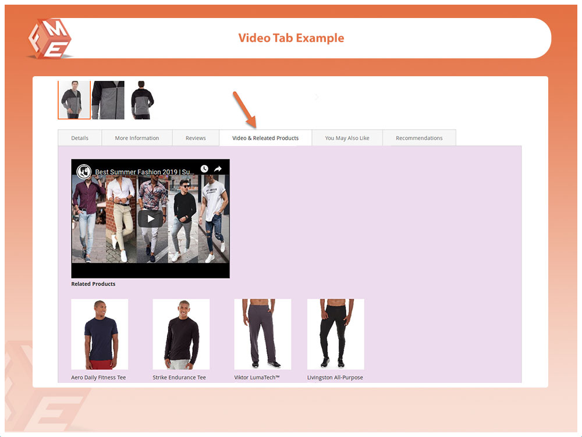Image resolution: width=582 pixels, height=437 pixels.
Task: Click the Strike Endurance Tee product image
Action: pos(181,334)
